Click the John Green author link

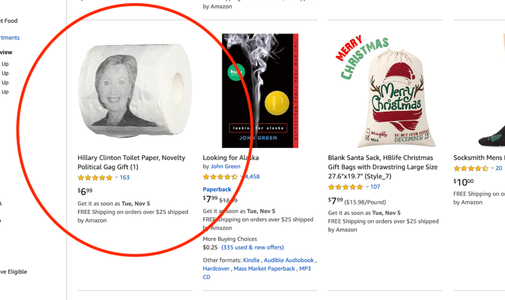(226, 167)
